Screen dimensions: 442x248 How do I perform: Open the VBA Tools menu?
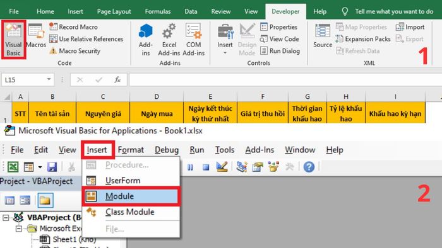tap(225, 150)
